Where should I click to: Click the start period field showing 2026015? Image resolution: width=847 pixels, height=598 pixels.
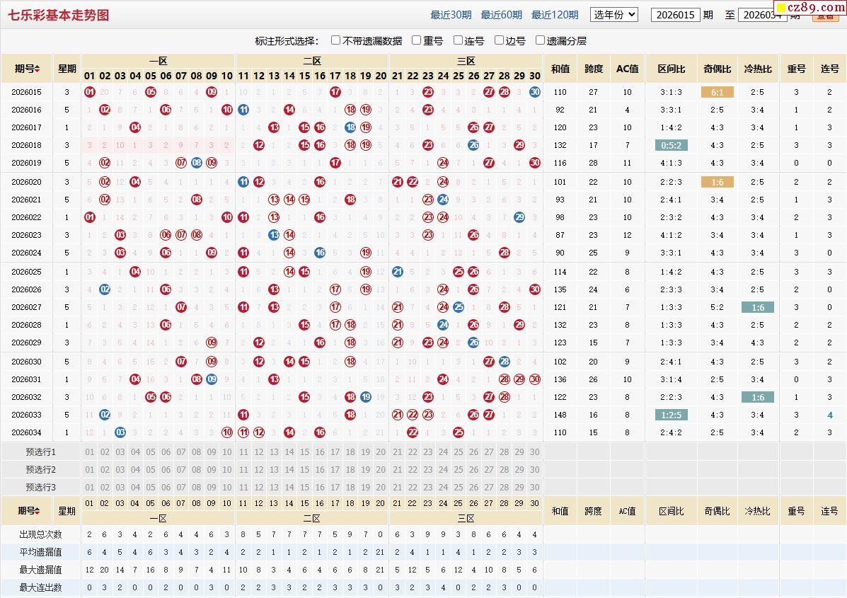pyautogui.click(x=675, y=15)
